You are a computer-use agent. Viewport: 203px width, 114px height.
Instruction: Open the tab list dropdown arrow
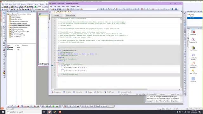(181, 12)
